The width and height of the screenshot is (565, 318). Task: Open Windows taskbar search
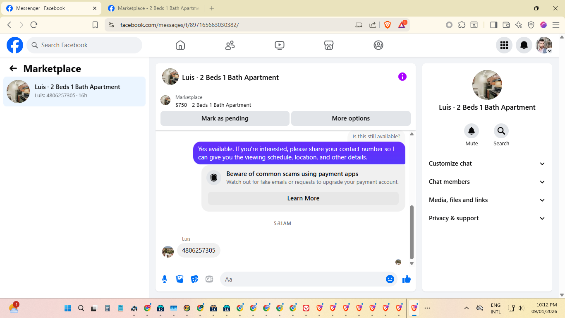[81, 308]
